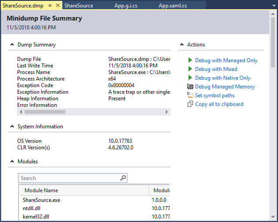Image resolution: width=278 pixels, height=222 pixels.
Task: Pin the ShareSource.dmp tab
Action: [x=50, y=6]
